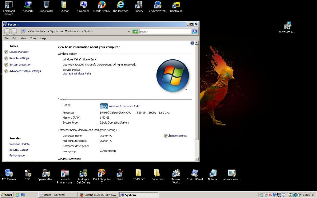Select the Paint desktop icon
Screen dimensions: 317x198
pos(120,175)
